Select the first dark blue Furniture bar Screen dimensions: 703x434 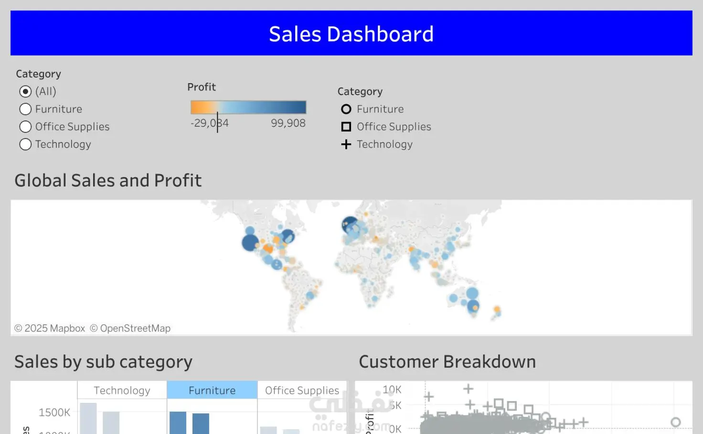point(178,423)
